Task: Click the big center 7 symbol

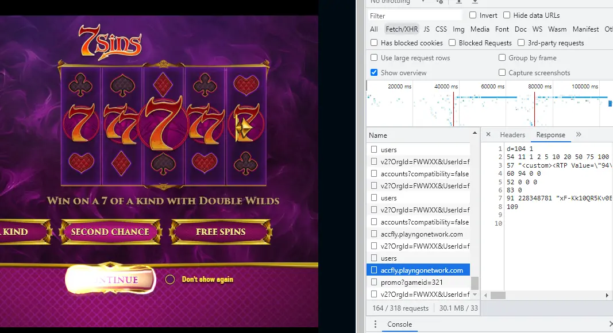Action: 163,123
